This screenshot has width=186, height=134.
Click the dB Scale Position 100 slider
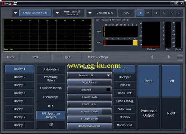(x=89, y=126)
